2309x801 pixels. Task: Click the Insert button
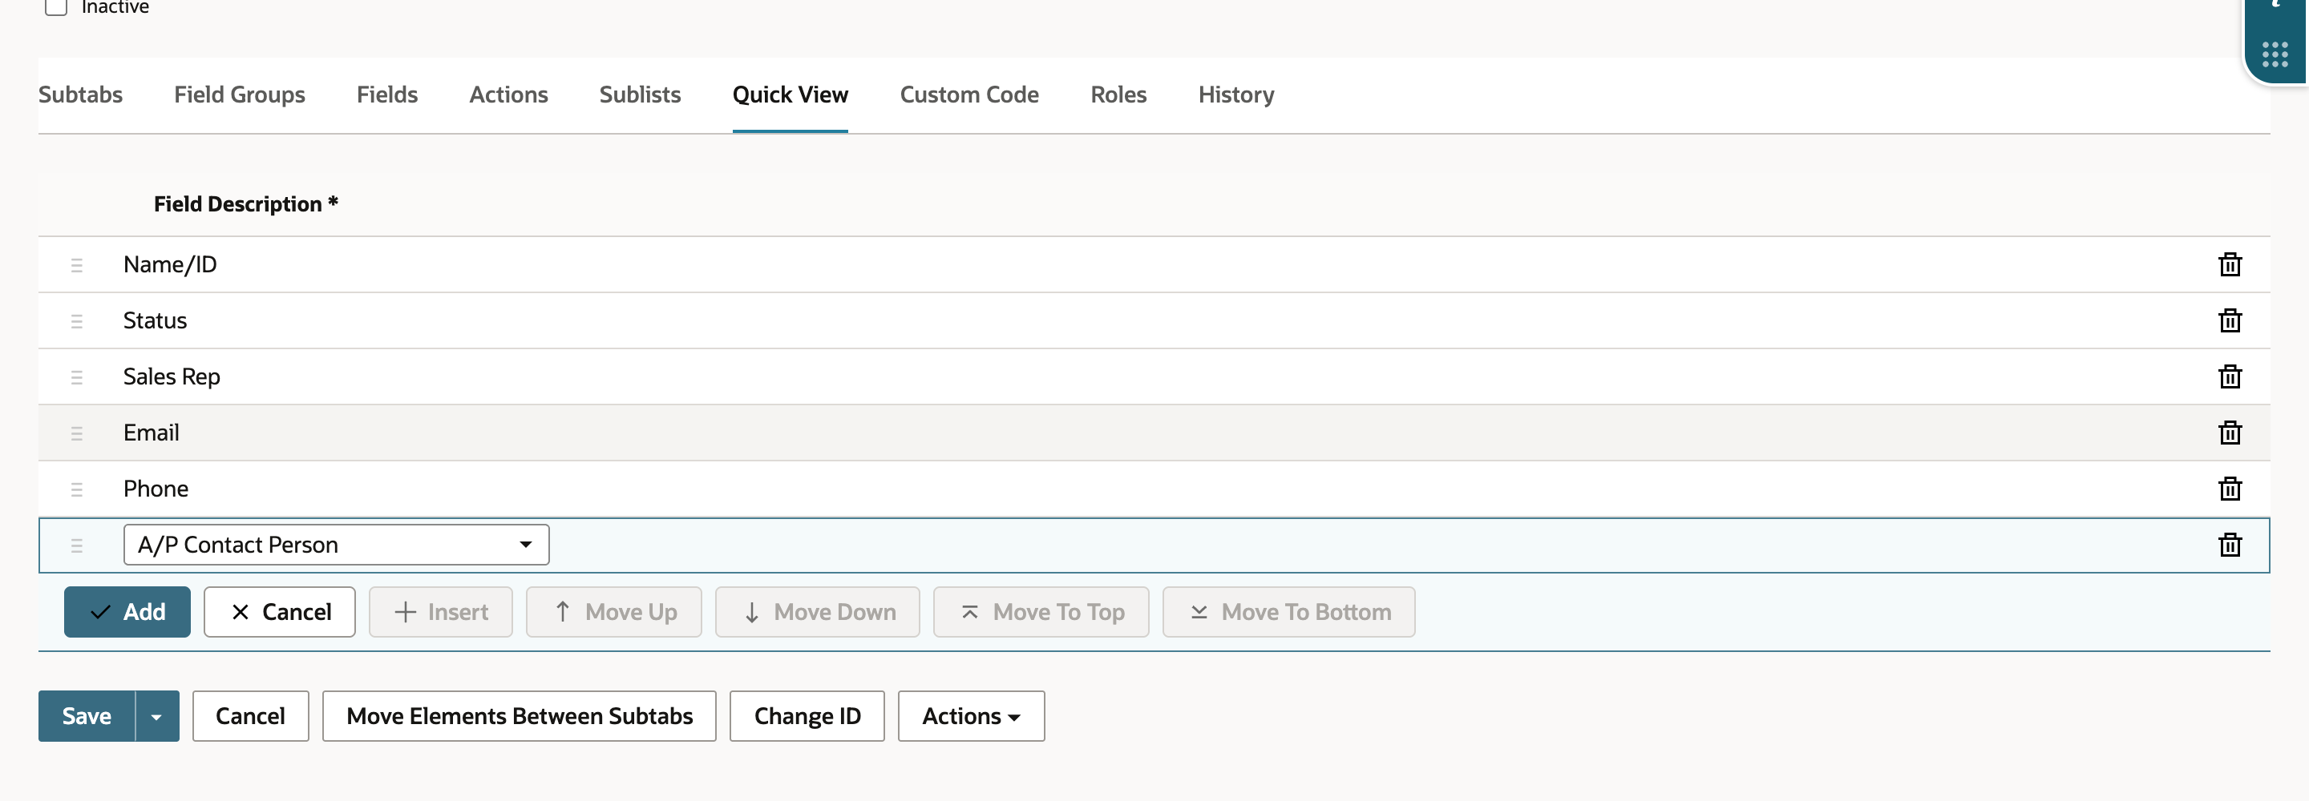[x=441, y=612]
